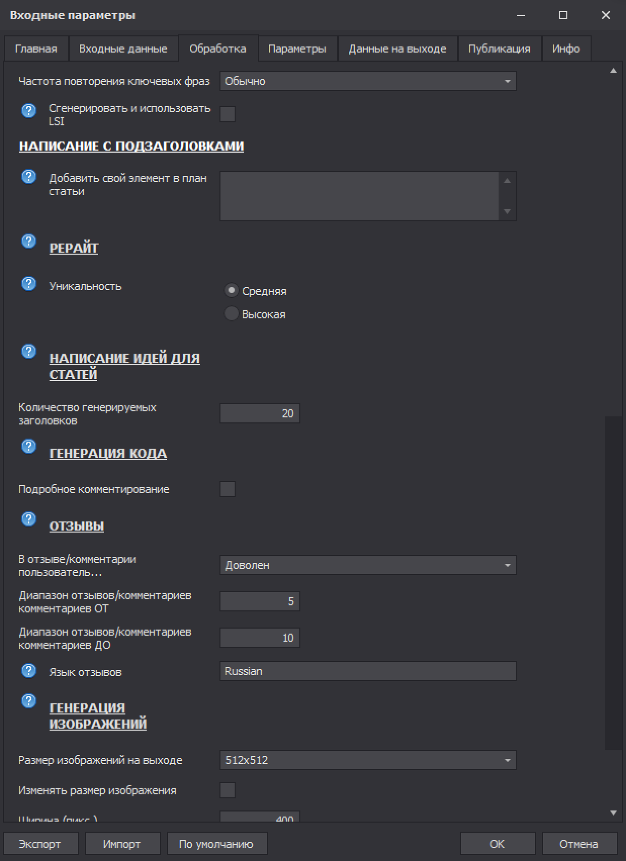Click help icon next to Уникальность
Screen dimensions: 626x861
(x=29, y=284)
